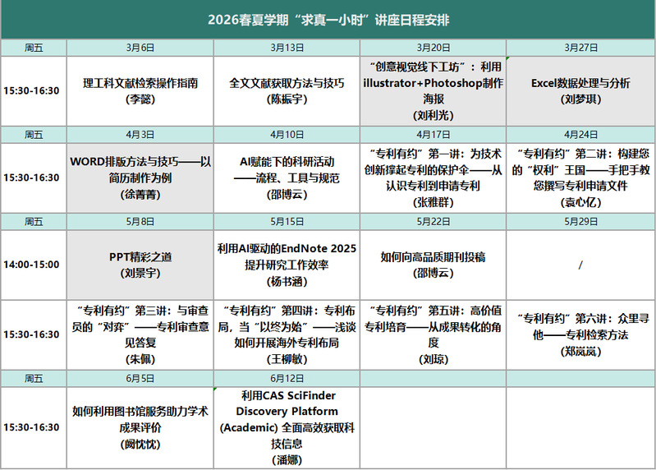
Task: Click the EndNote 2025 lecture cell
Action: coord(287,264)
